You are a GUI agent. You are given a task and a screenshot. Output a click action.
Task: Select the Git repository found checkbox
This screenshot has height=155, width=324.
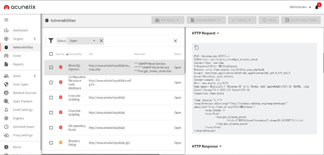point(51,128)
